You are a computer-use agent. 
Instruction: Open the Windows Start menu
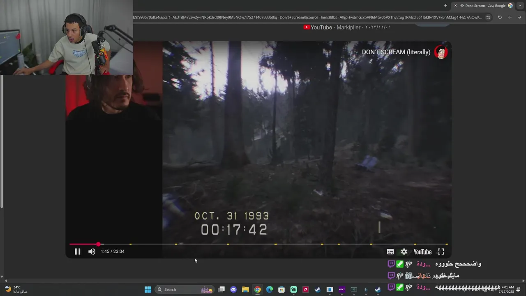point(148,289)
